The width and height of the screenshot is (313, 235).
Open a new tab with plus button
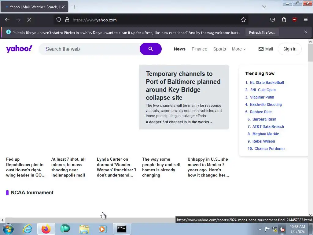75,7
